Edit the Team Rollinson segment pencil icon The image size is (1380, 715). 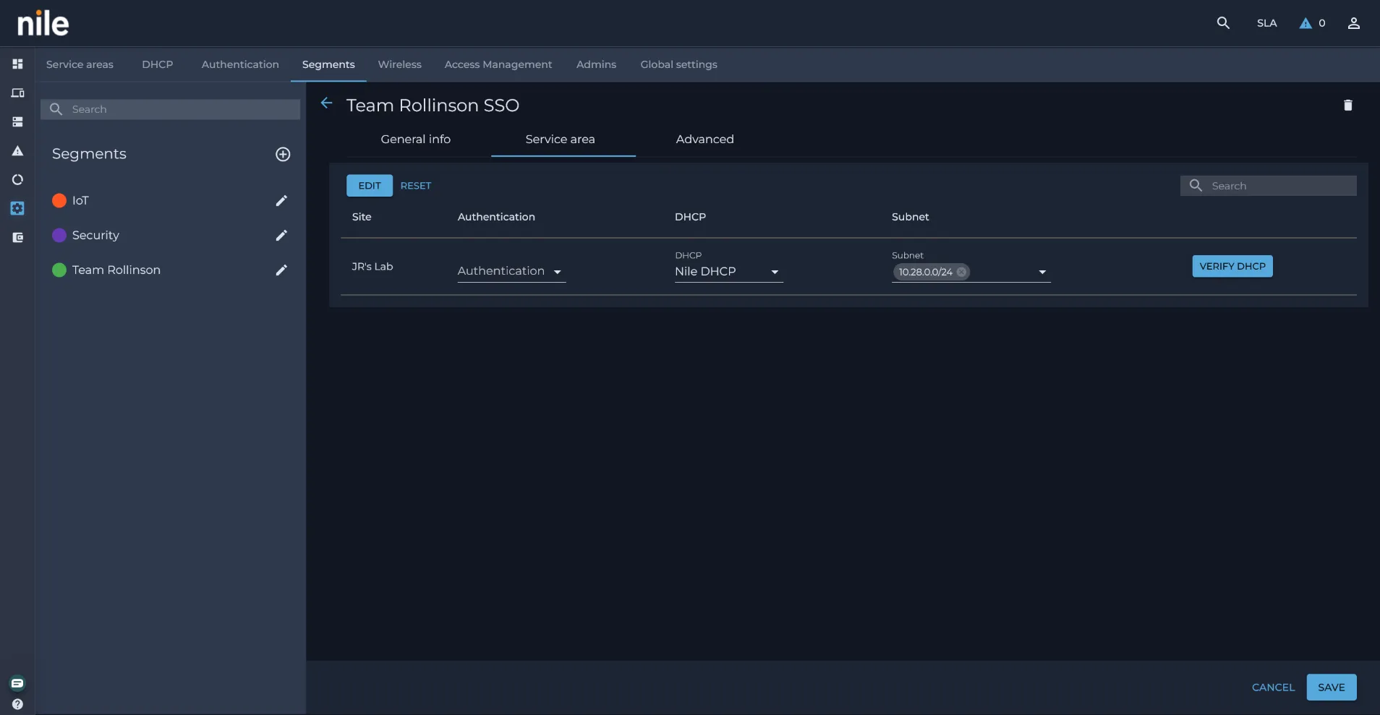[x=281, y=270]
